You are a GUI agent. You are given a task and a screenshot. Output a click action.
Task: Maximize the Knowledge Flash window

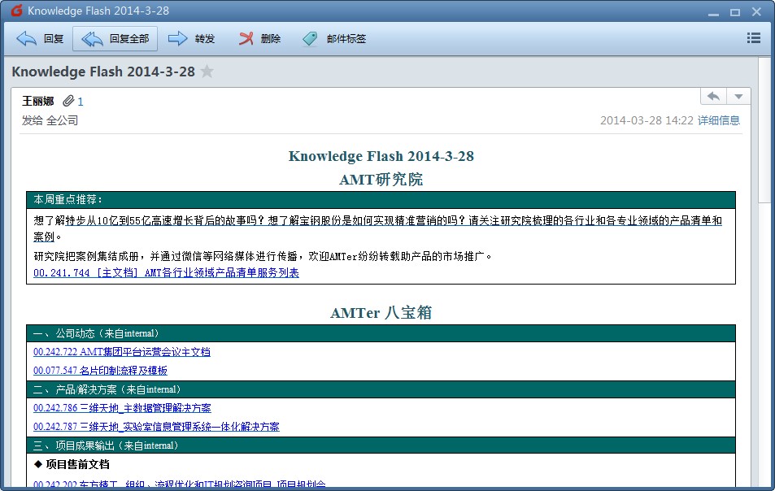coord(735,12)
